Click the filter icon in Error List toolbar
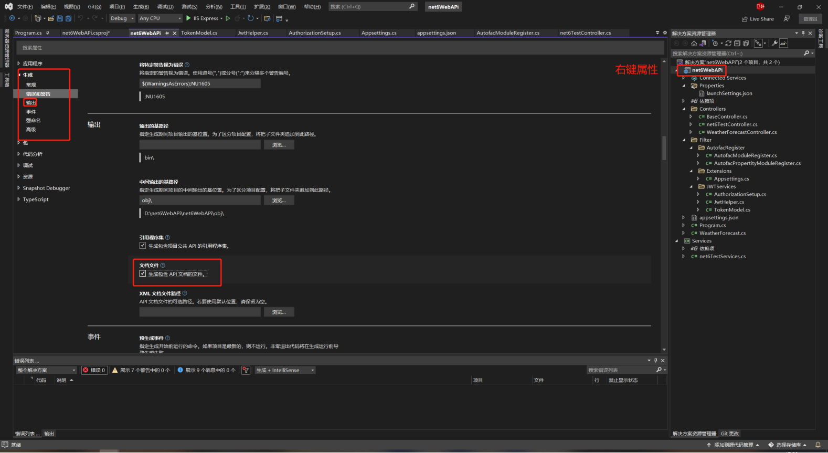This screenshot has height=453, width=828. tap(246, 370)
